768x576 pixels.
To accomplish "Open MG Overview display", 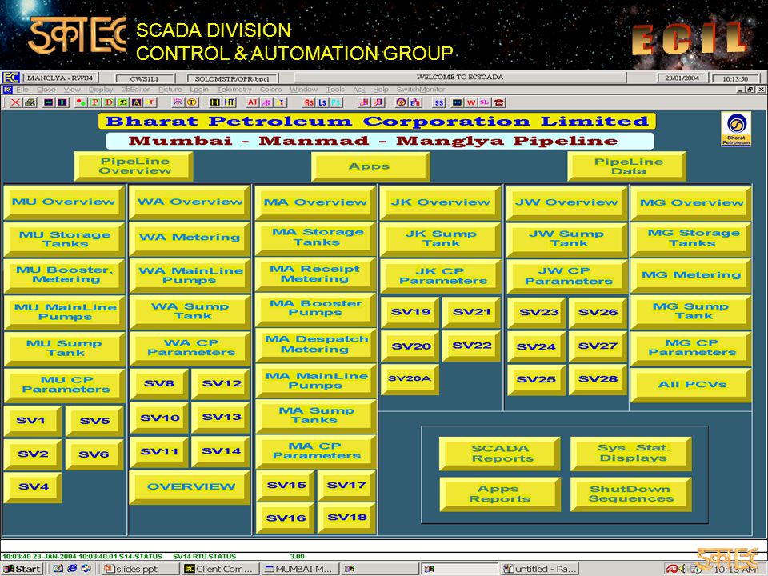I will point(691,202).
